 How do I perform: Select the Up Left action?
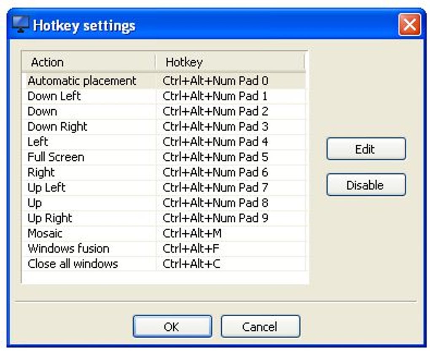click(x=46, y=188)
